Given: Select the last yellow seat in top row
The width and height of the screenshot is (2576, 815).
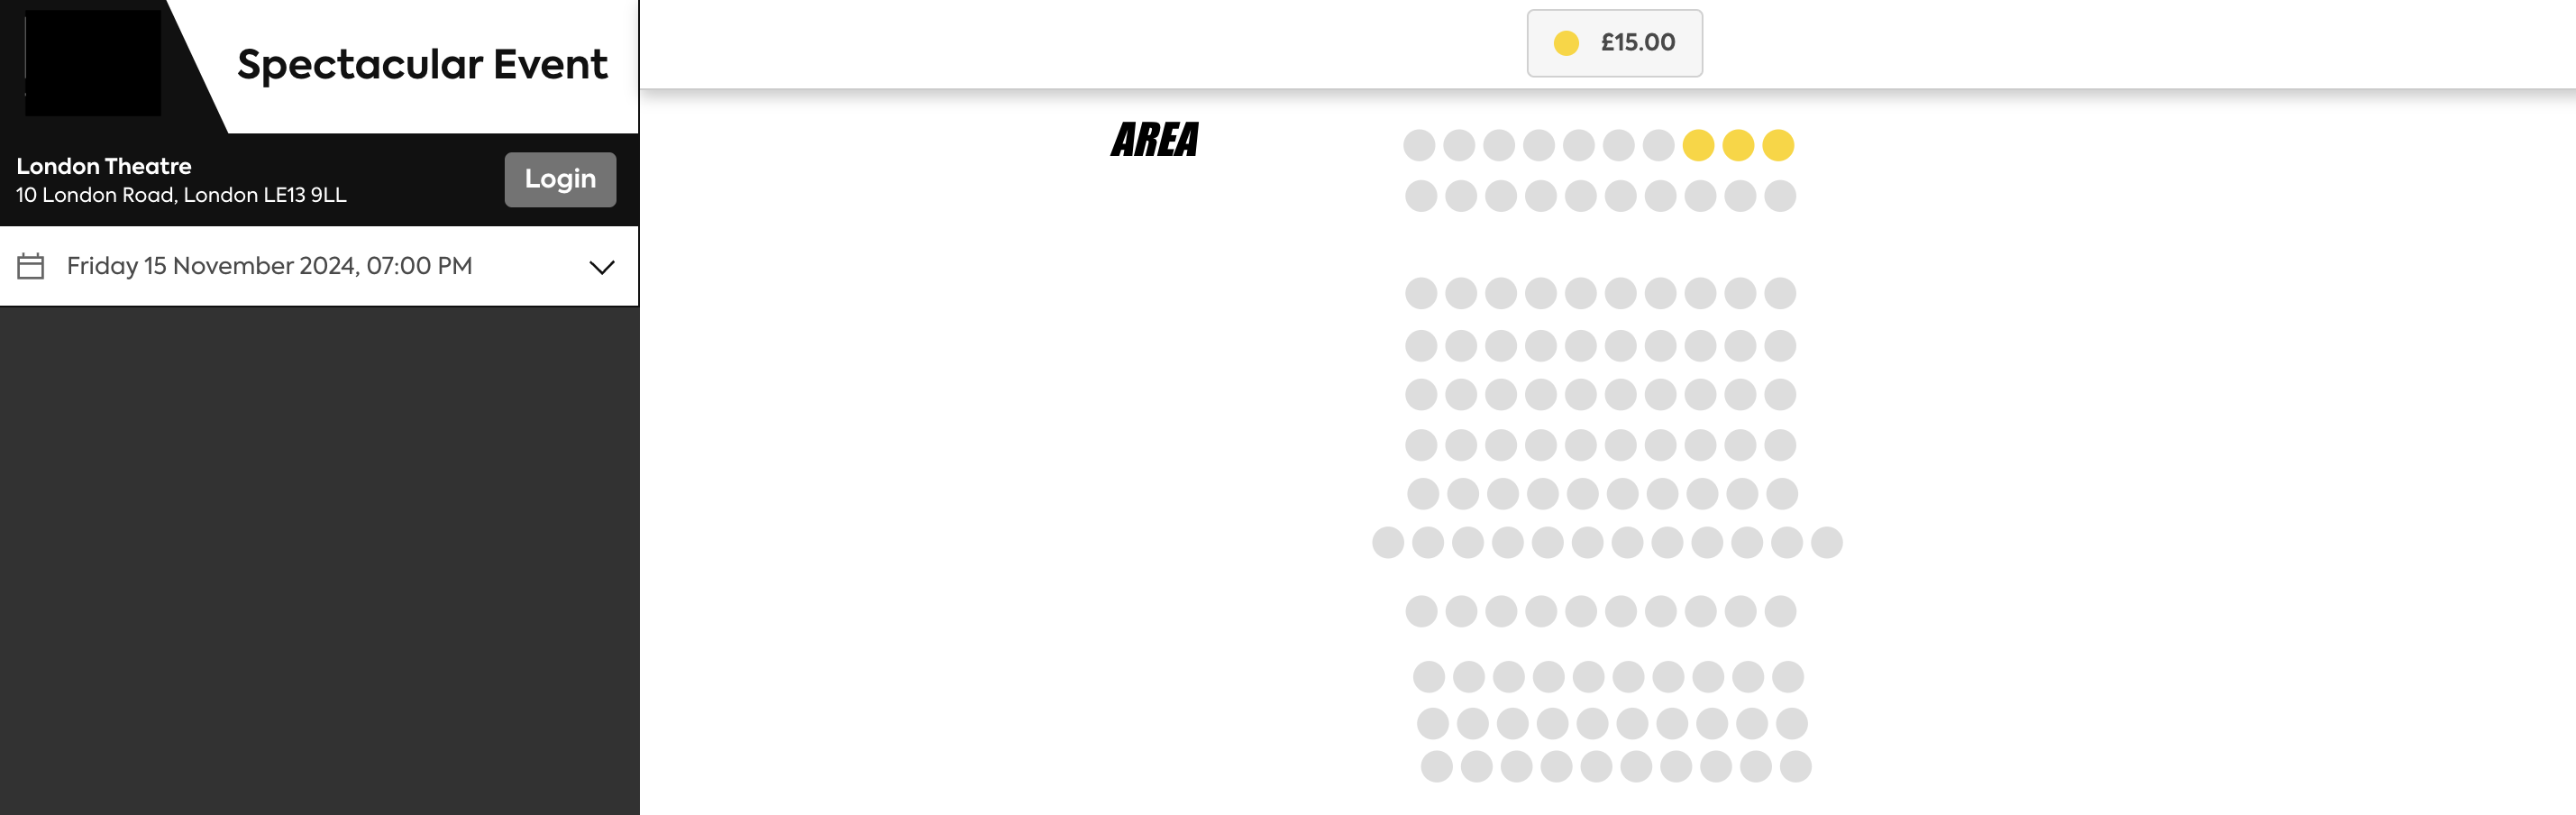Looking at the screenshot, I should pos(1778,145).
